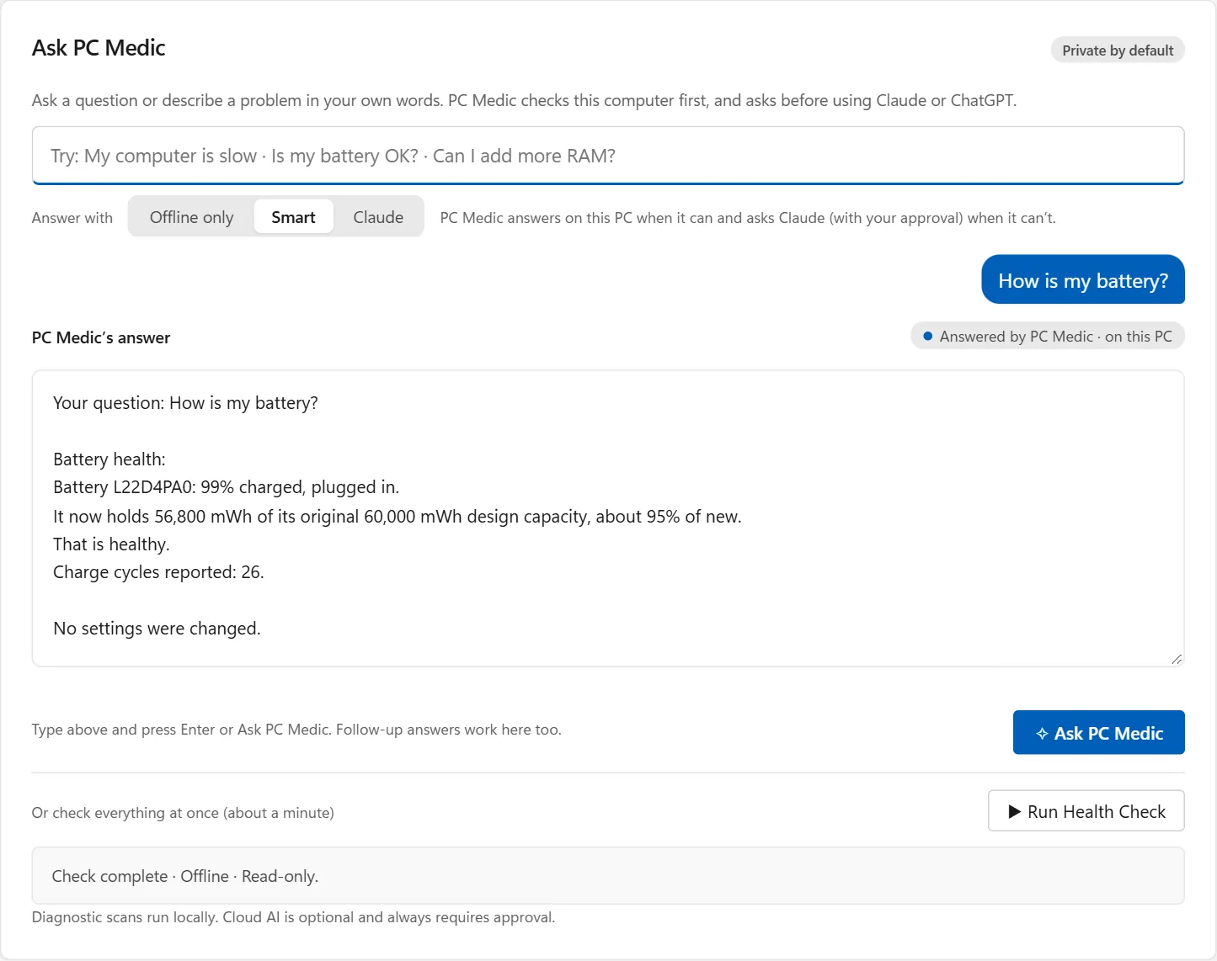
Task: Select the Offline only answer mode
Action: 192,217
